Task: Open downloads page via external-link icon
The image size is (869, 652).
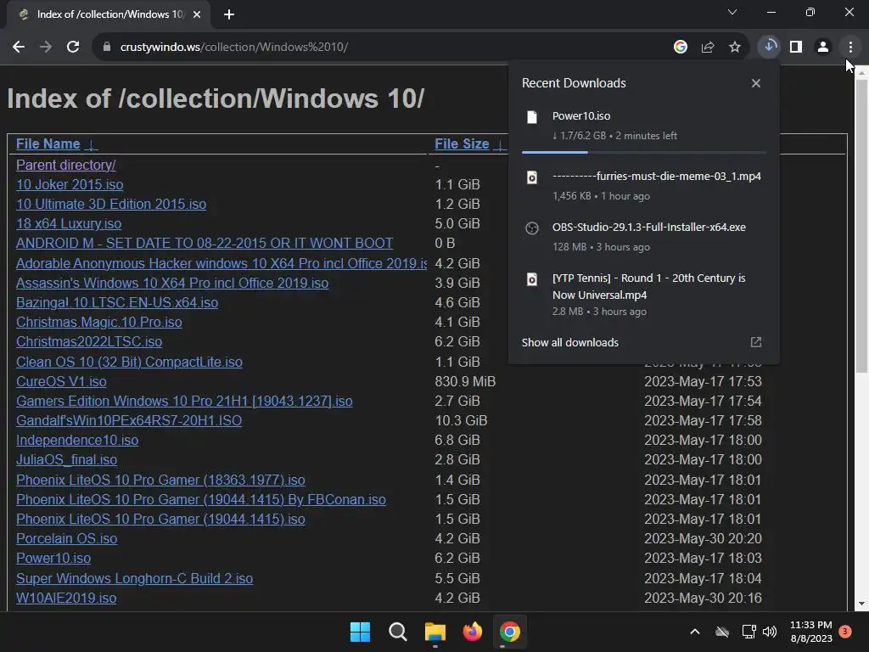Action: click(x=756, y=342)
